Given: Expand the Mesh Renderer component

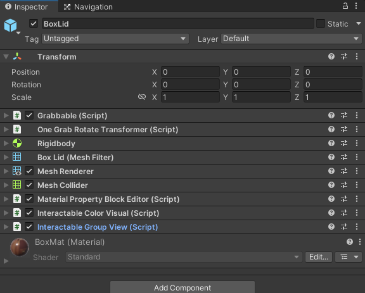Looking at the screenshot, I should click(x=6, y=171).
